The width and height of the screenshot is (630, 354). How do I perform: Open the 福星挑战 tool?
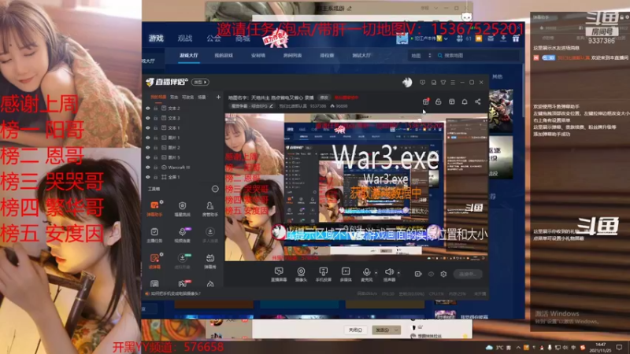[182, 208]
